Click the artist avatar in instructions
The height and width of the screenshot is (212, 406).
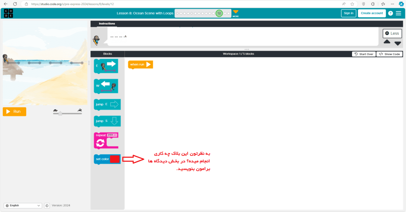[96, 40]
